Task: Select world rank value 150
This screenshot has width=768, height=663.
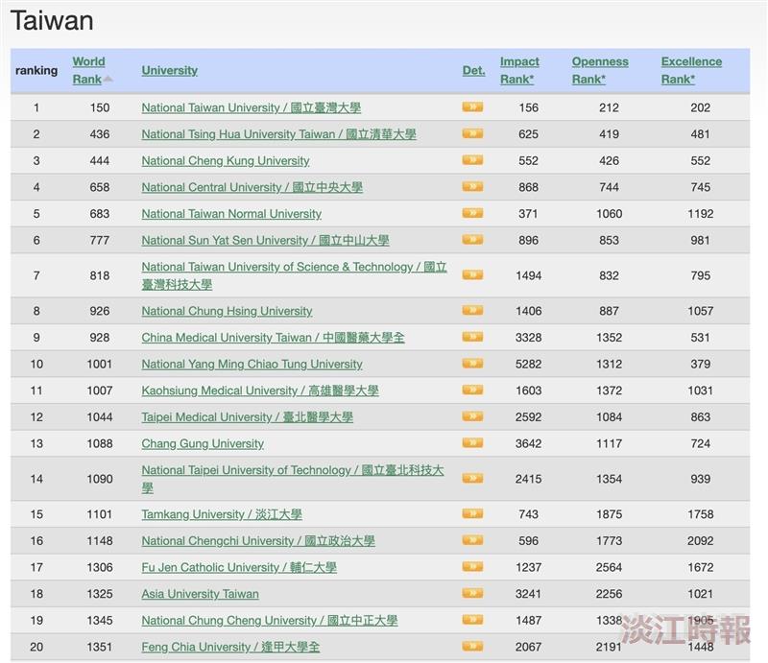Action: 100,107
